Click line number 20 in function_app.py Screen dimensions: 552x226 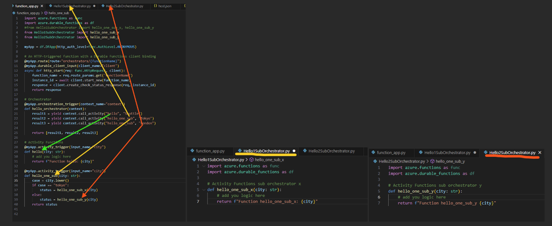click(x=17, y=109)
